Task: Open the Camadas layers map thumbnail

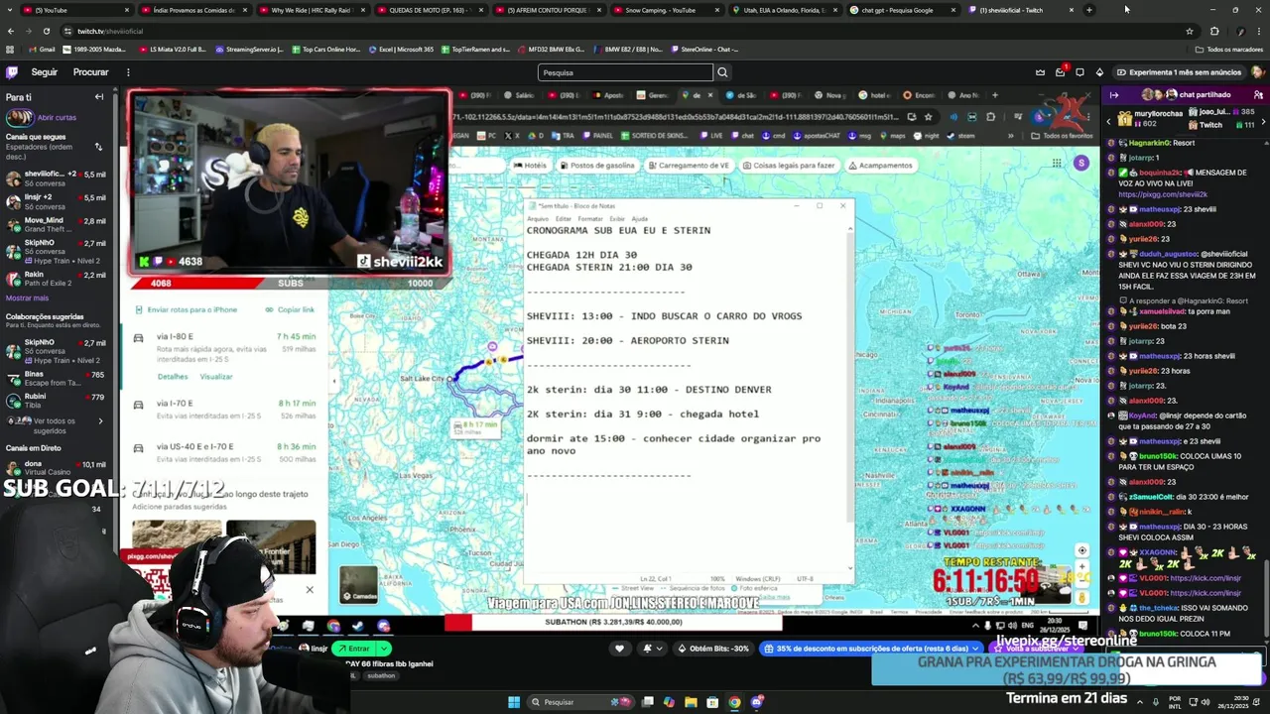Action: click(x=358, y=584)
